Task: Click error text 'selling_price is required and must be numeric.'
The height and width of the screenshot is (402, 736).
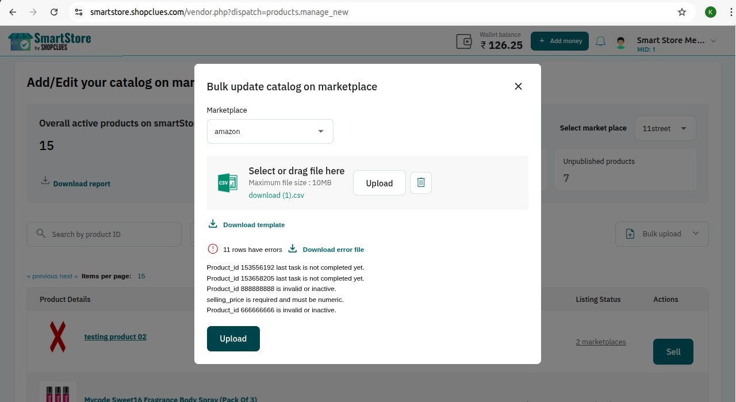Action: [275, 300]
